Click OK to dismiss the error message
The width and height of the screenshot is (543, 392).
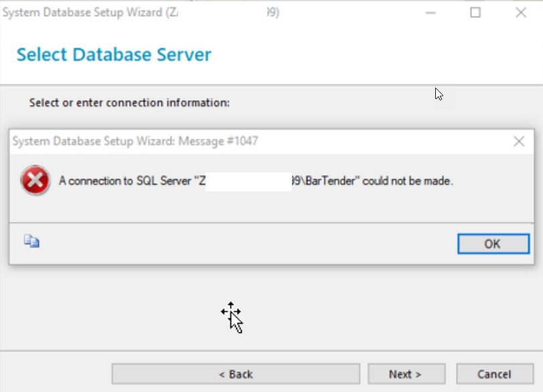(493, 244)
